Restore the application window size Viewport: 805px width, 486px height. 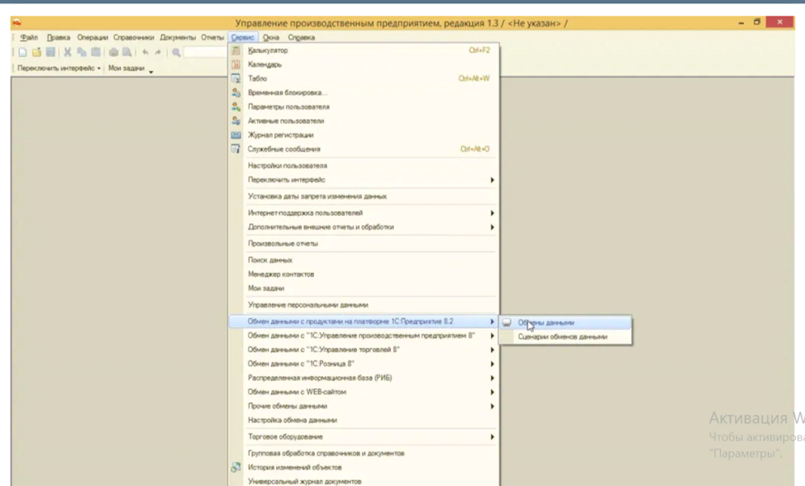[x=757, y=22]
